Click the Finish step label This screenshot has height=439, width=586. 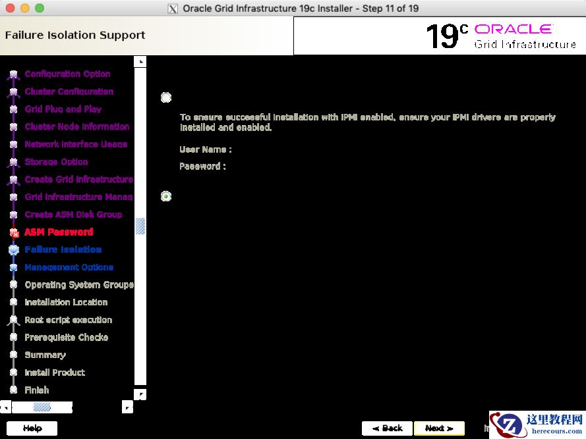(x=37, y=390)
